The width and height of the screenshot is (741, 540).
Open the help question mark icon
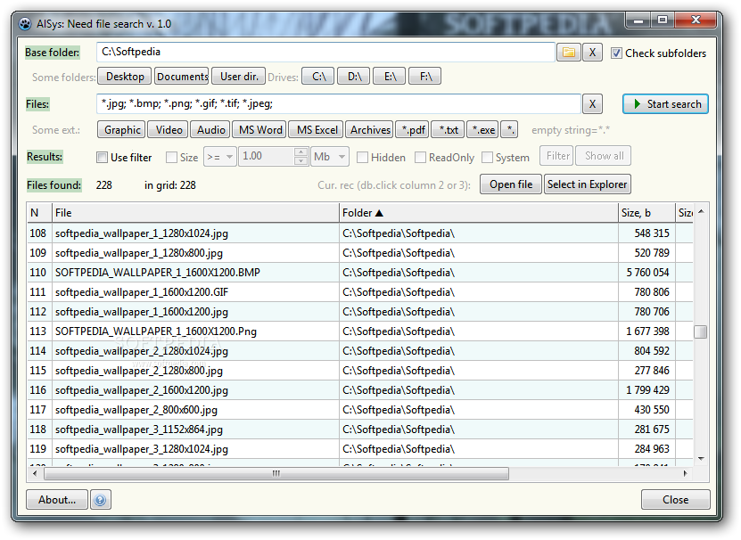coord(100,499)
